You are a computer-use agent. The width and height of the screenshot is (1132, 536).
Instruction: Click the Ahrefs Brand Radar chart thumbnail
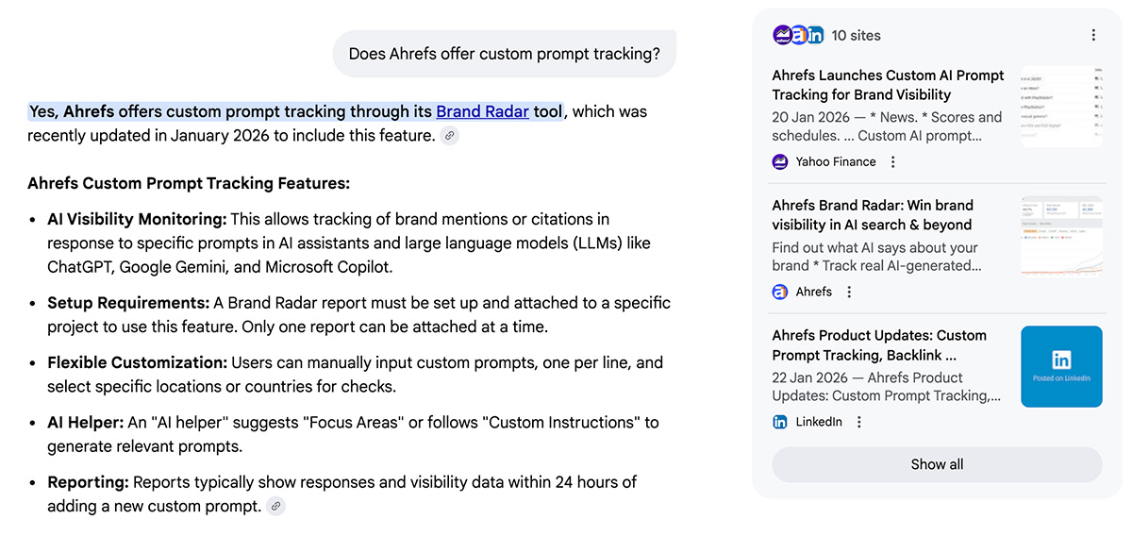(1061, 236)
